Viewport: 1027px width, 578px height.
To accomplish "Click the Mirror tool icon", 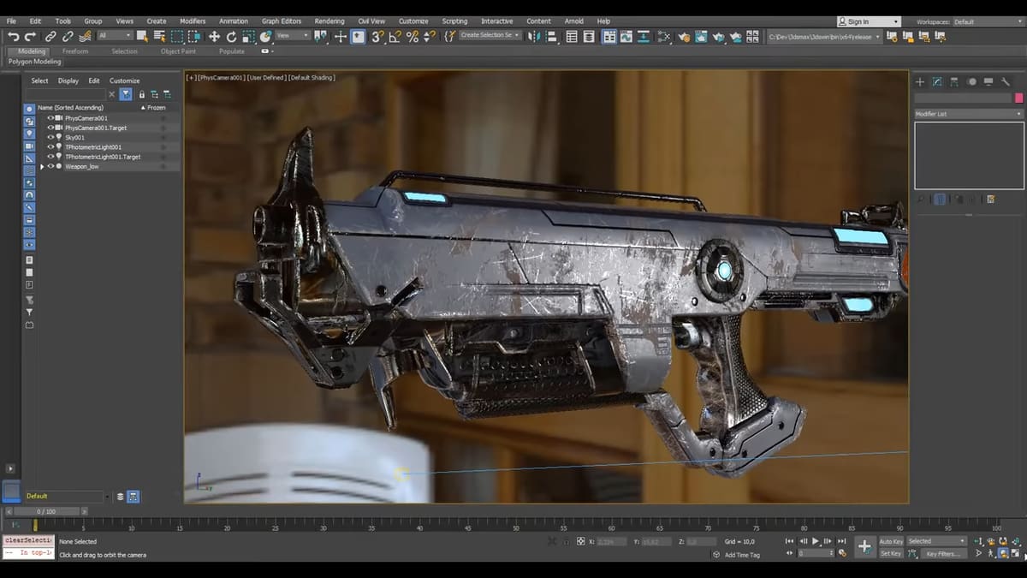I will [534, 36].
